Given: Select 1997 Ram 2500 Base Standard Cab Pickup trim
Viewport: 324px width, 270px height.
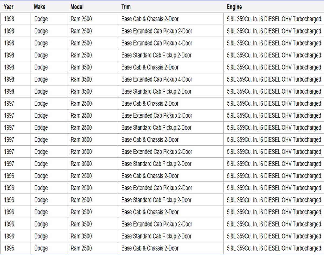Looking at the screenshot, I should coord(156,128).
